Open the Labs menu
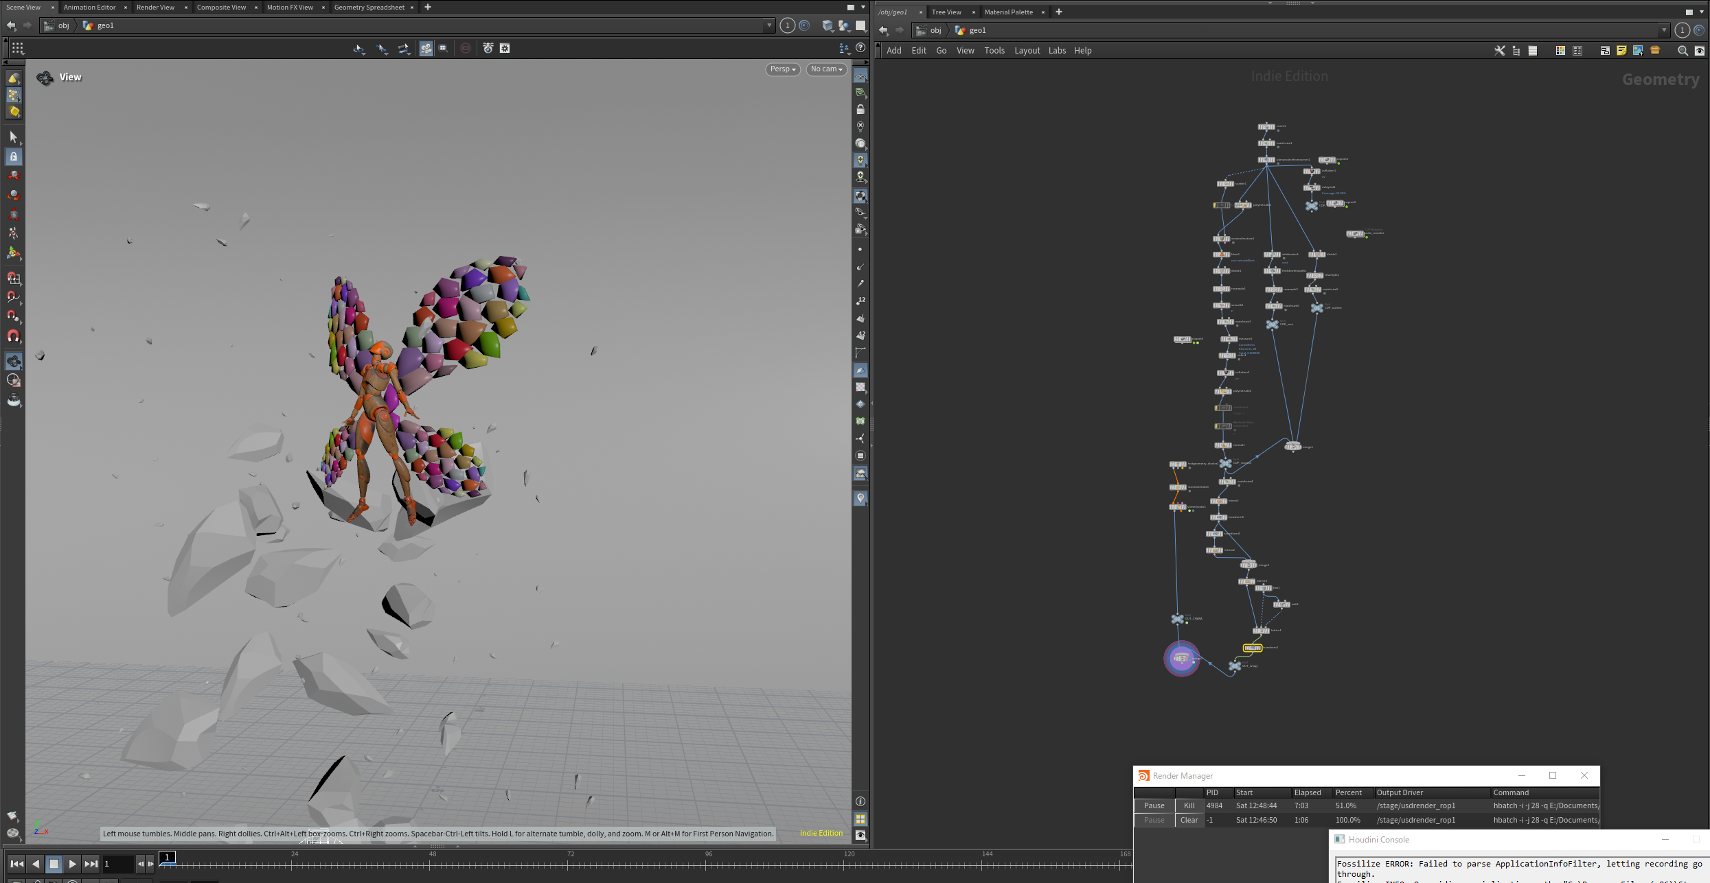Screen dimensions: 1710x883 pos(1057,51)
